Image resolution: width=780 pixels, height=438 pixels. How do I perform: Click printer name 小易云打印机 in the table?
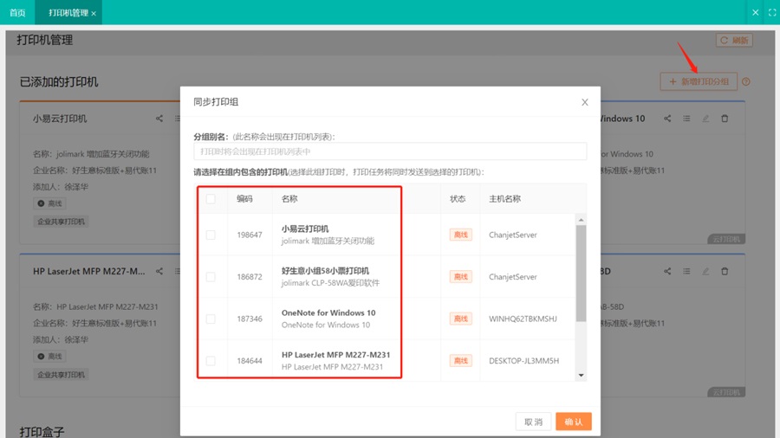coord(305,229)
